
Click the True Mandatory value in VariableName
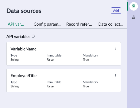click(86, 60)
